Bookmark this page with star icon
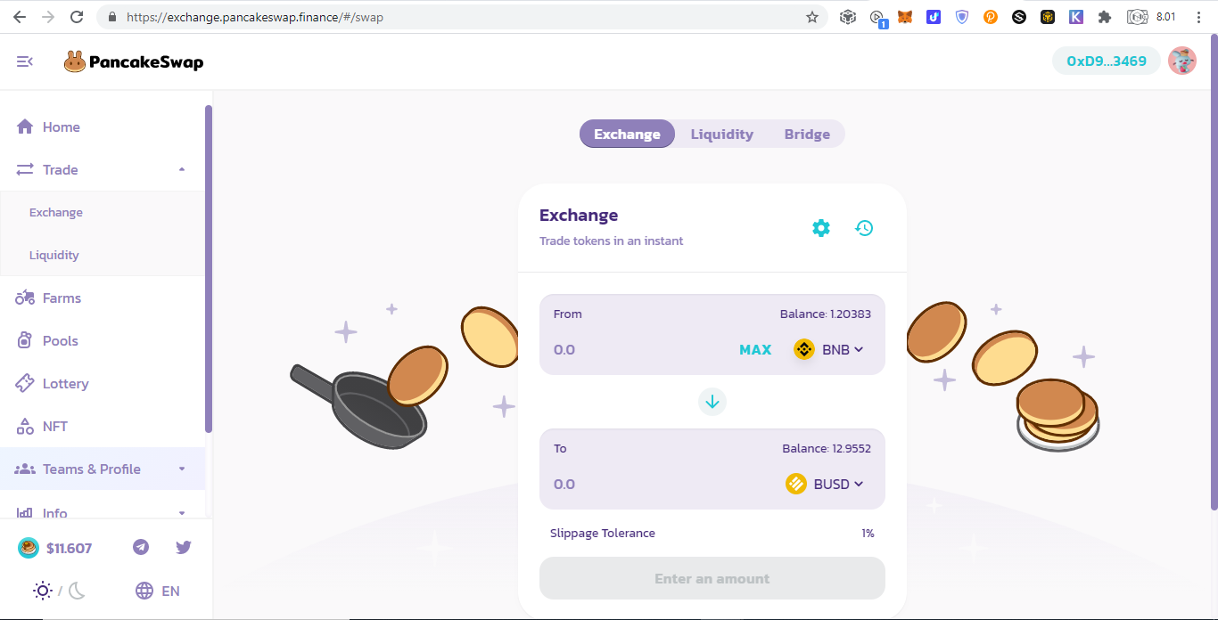This screenshot has height=620, width=1218. click(812, 17)
